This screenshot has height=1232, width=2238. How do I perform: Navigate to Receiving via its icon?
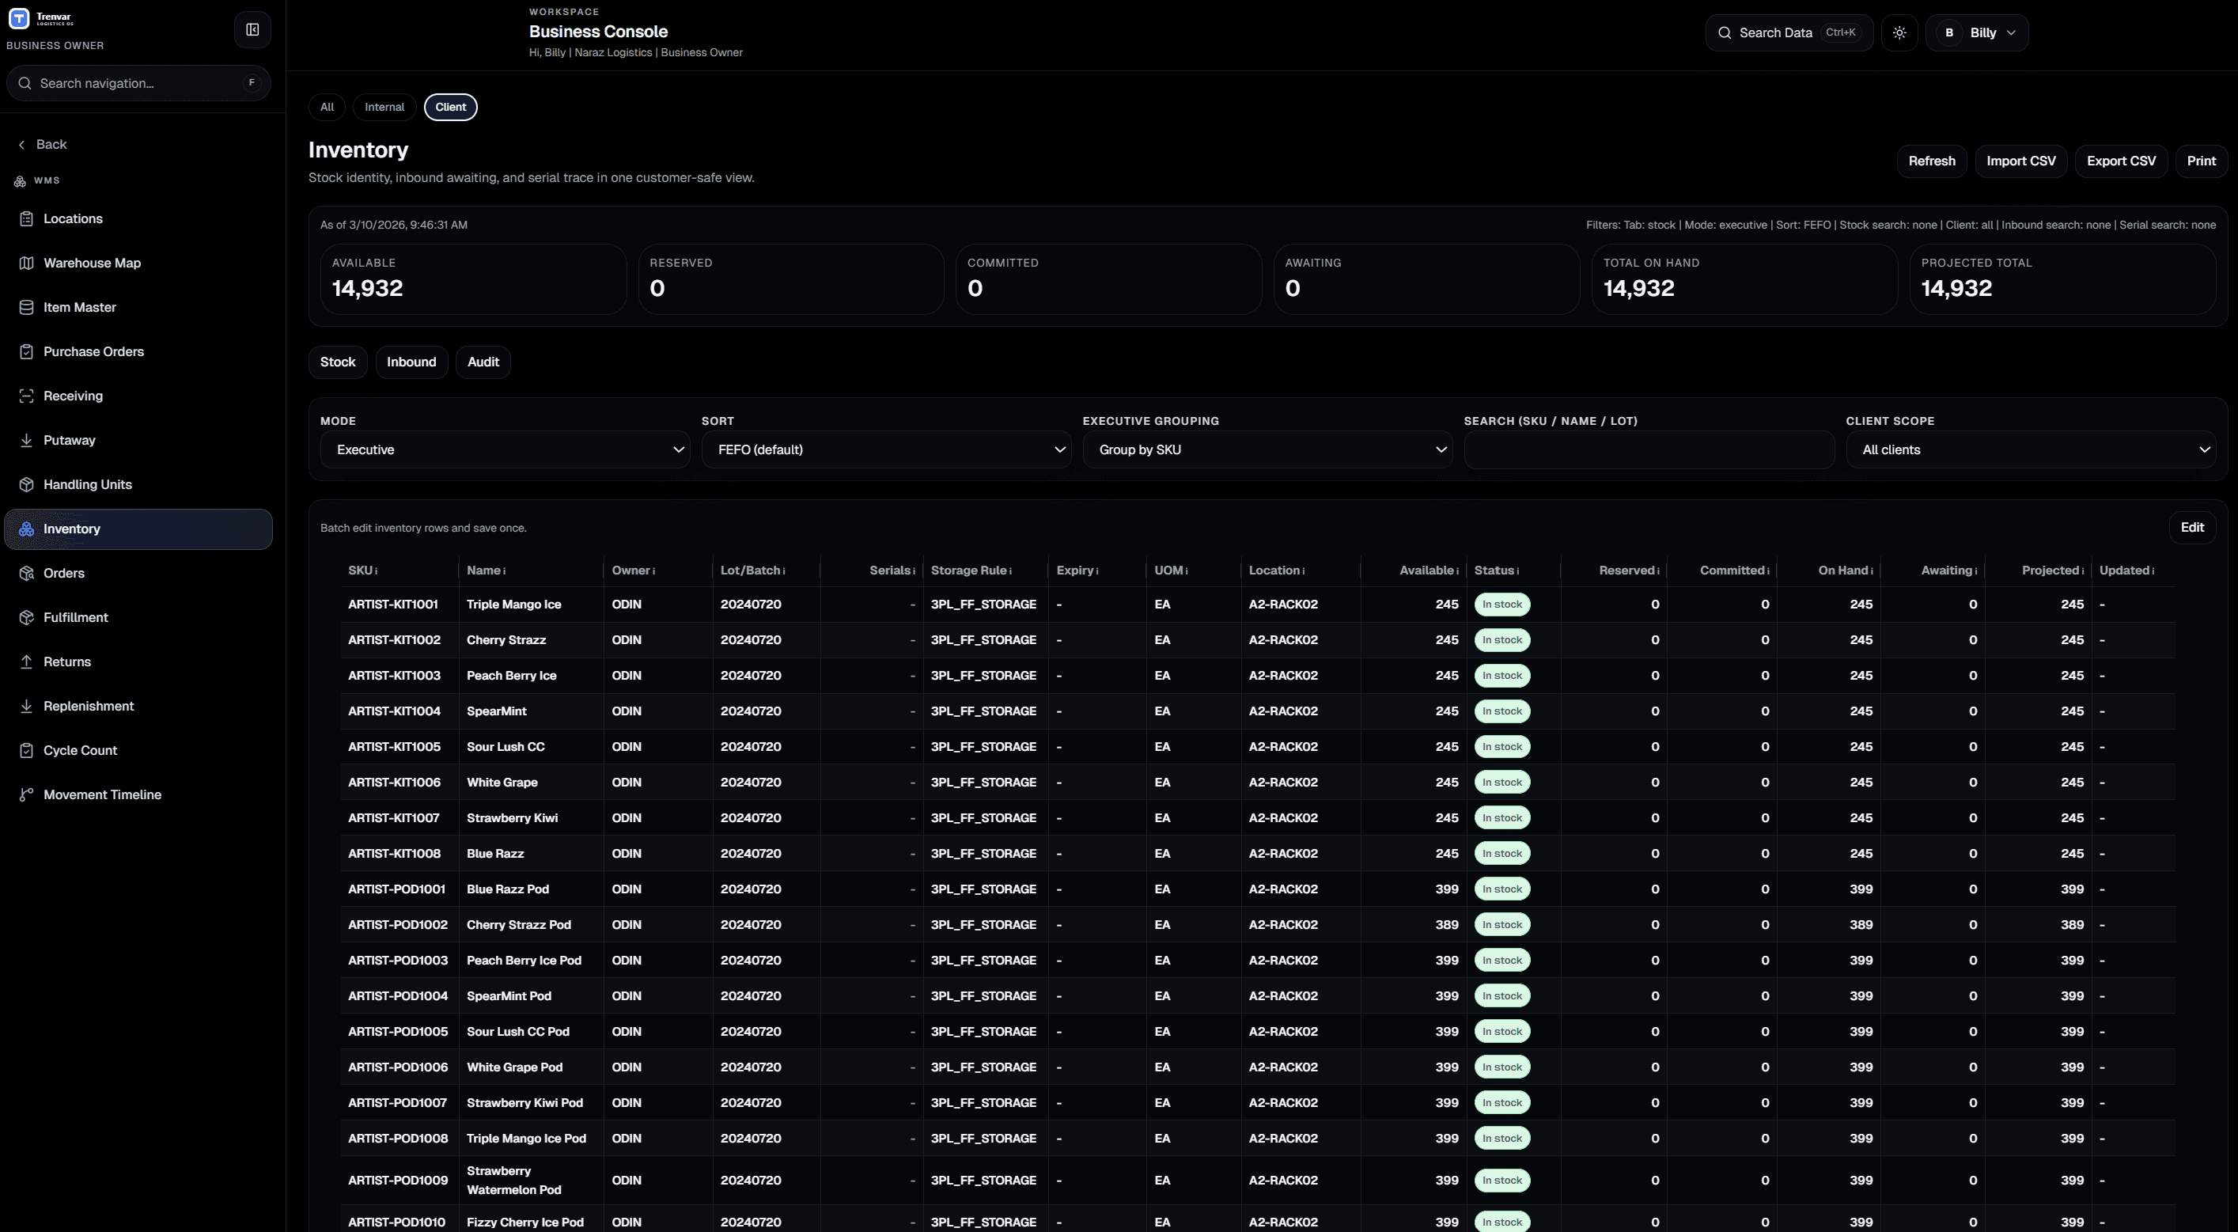pyautogui.click(x=26, y=396)
